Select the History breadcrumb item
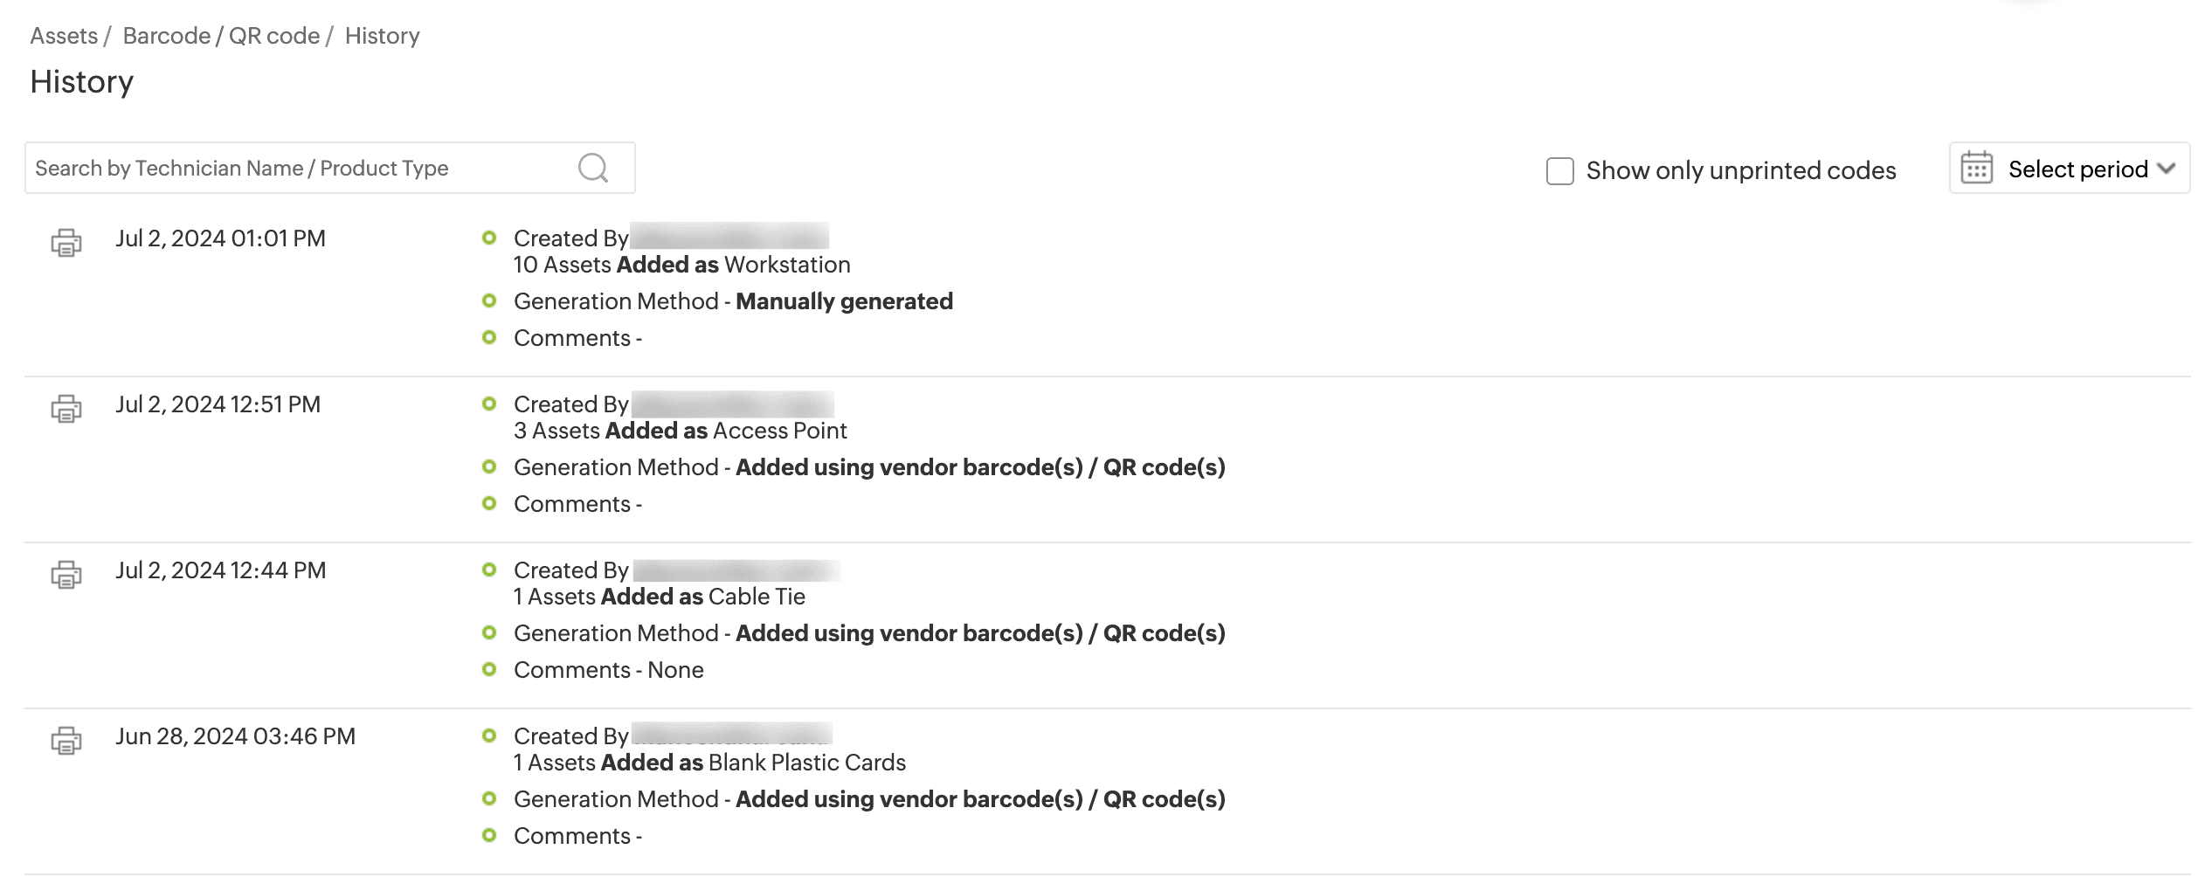The height and width of the screenshot is (877, 2205). tap(382, 36)
